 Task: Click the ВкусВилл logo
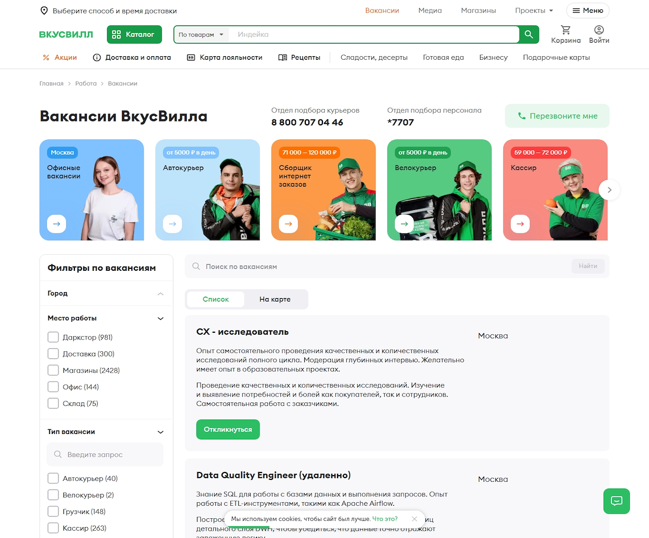(x=66, y=34)
